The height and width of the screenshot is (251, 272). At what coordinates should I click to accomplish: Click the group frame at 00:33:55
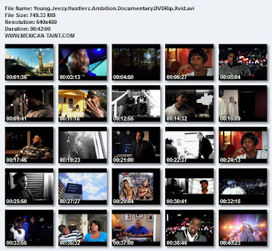(x=29, y=228)
